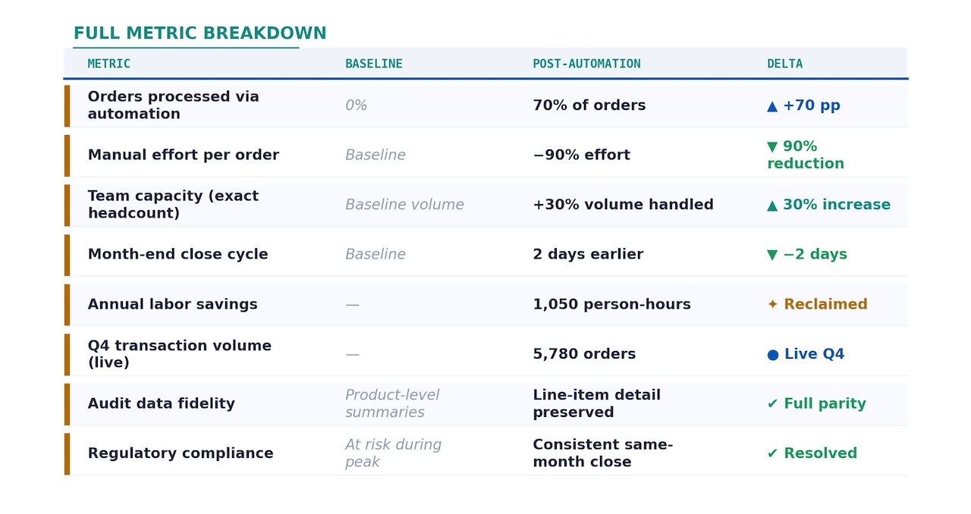
Task: Click the up triangle beside +70 pp
Action: 772,106
